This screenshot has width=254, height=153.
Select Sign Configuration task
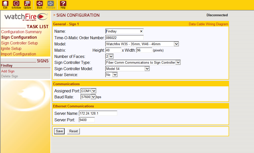[19, 37]
